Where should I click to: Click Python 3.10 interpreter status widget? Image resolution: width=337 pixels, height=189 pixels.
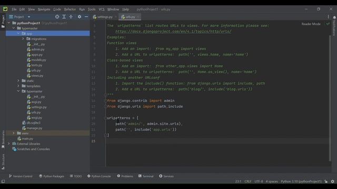coord(301,182)
